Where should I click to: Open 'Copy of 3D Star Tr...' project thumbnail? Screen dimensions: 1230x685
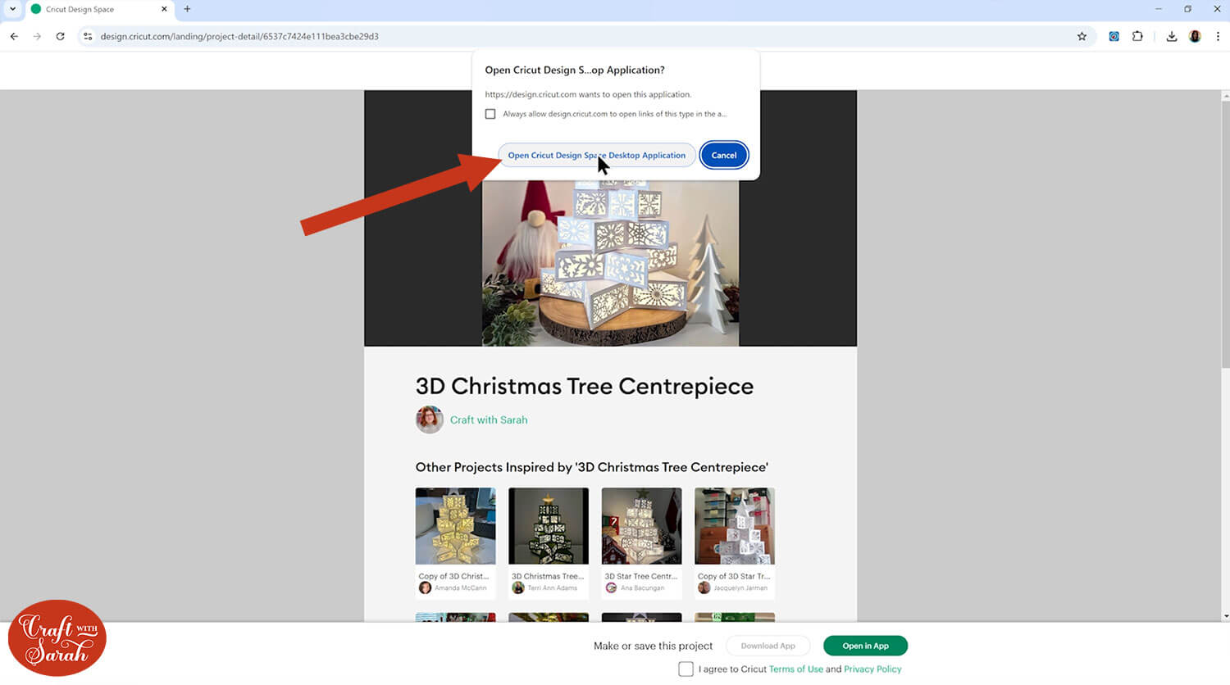click(735, 526)
